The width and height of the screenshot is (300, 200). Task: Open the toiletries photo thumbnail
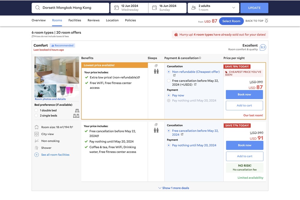68,91
